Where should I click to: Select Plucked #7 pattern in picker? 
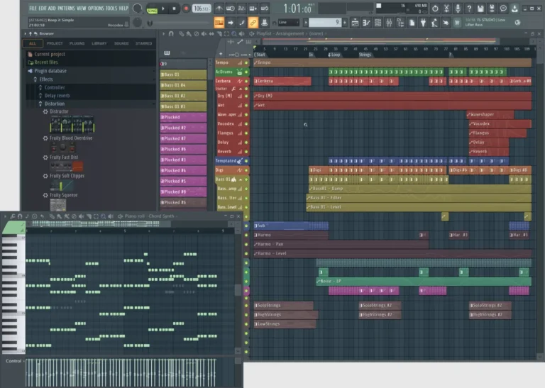[x=183, y=138]
